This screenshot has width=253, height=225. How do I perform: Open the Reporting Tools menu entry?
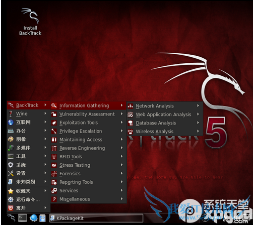click(88, 182)
